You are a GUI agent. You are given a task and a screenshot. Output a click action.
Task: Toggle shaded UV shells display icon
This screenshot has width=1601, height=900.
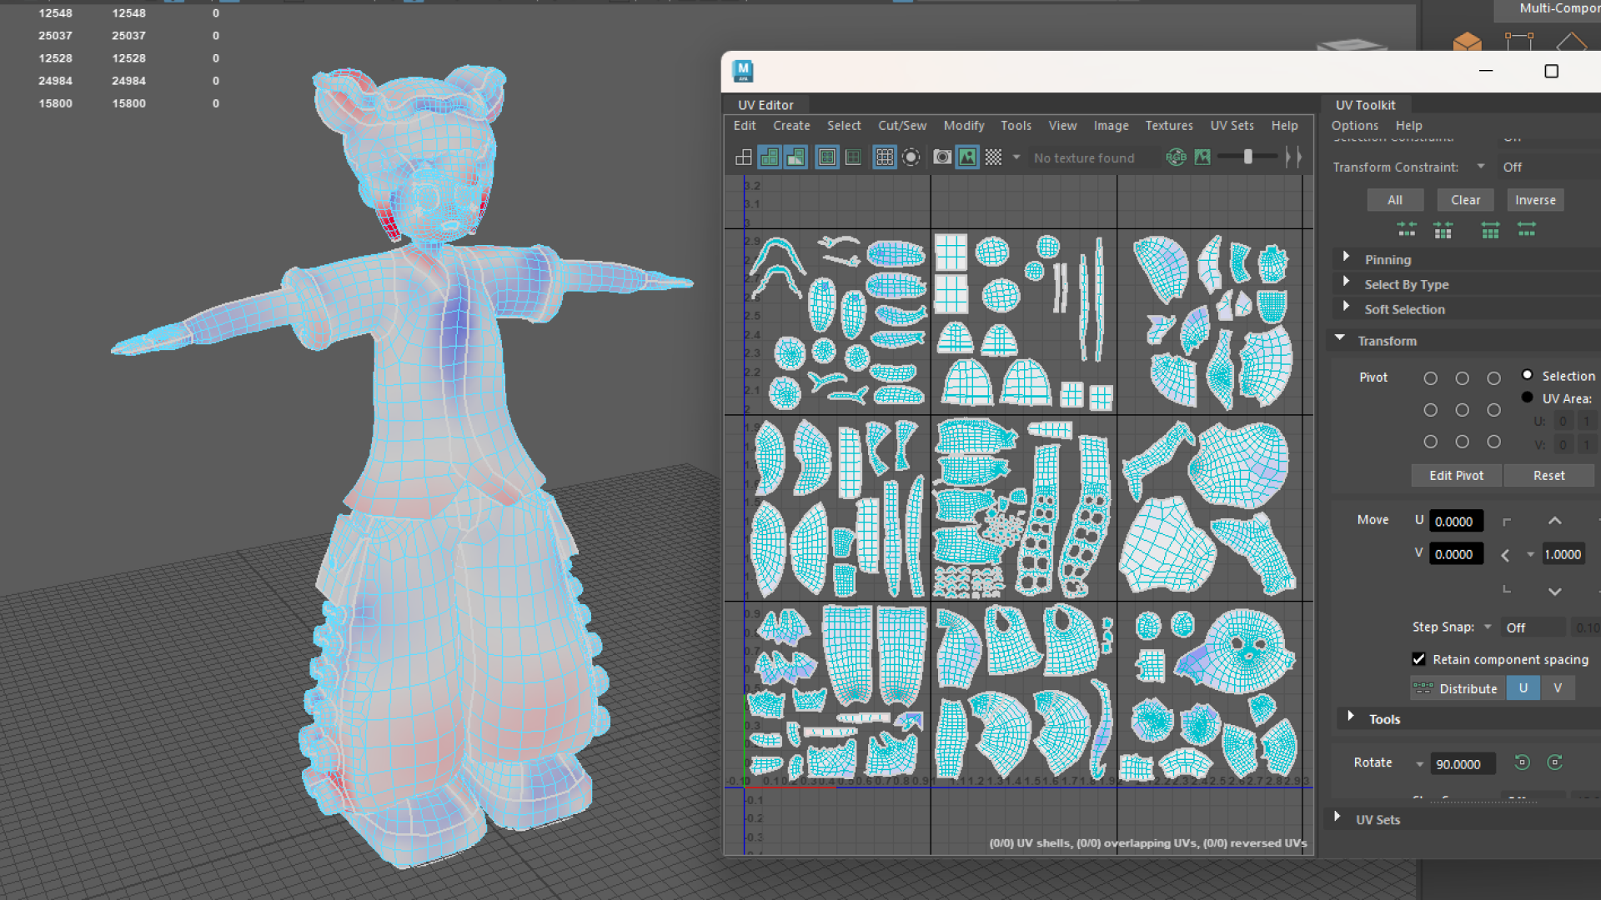[x=770, y=157]
